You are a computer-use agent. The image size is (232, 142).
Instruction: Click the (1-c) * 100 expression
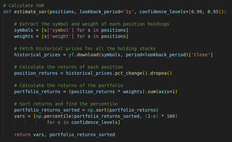click(160, 116)
